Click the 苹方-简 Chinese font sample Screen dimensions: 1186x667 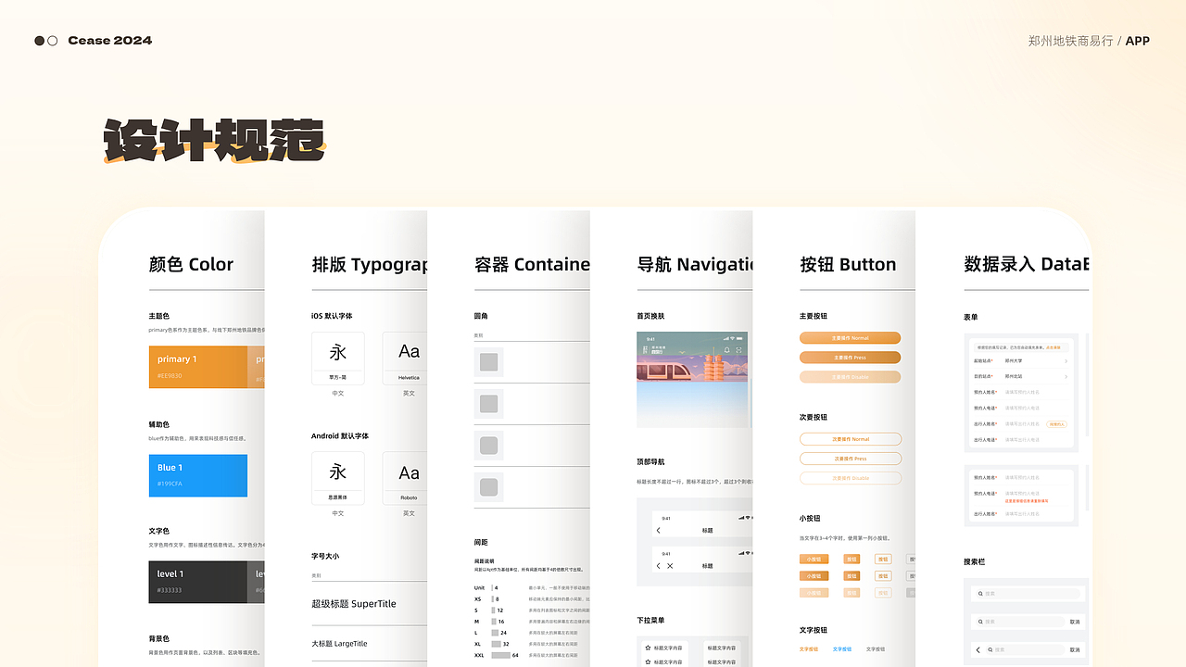[338, 357]
